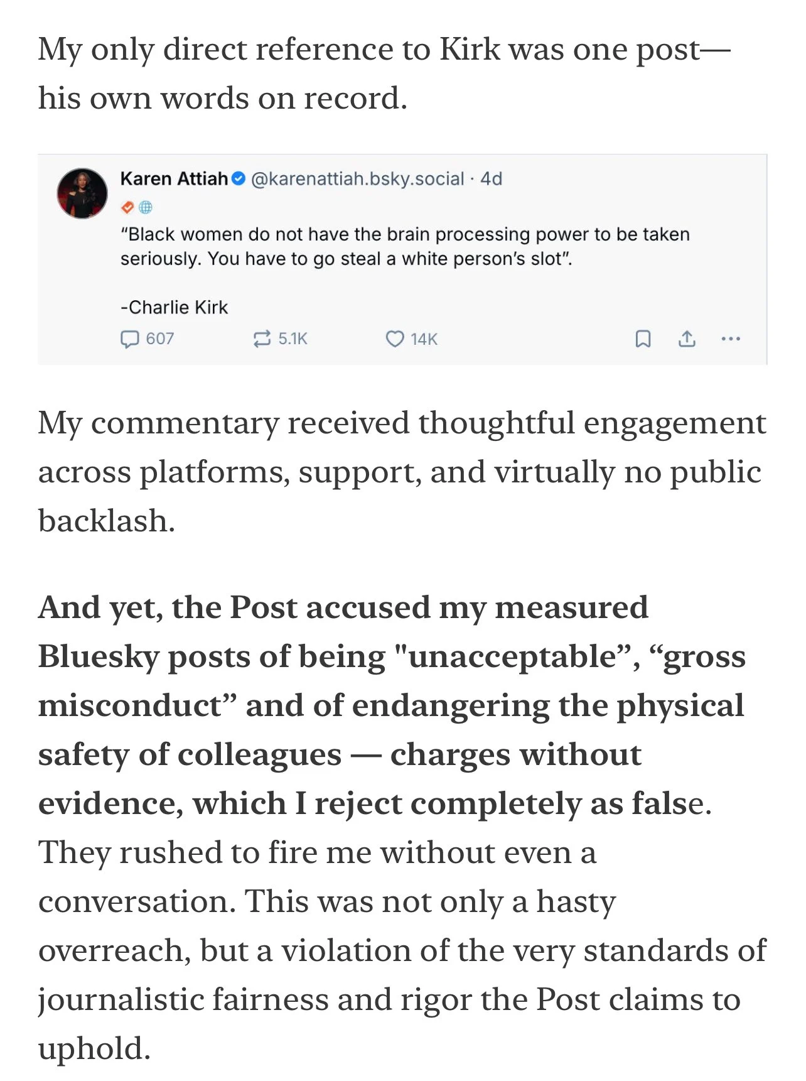The width and height of the screenshot is (806, 1081).
Task: Open Karen Attiah's profile avatar
Action: [x=82, y=193]
